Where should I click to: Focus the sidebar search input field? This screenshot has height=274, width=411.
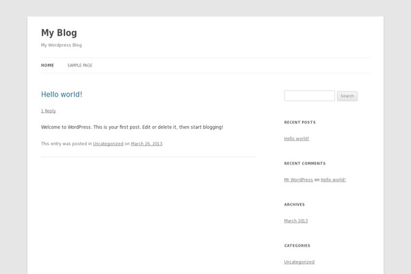pos(310,96)
